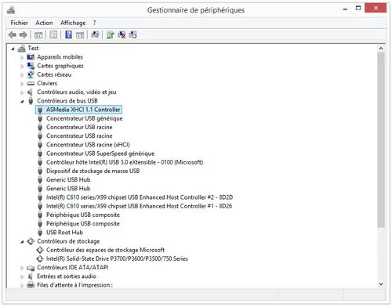Click the scrollbar down arrow
The image size is (392, 307).
click(381, 284)
